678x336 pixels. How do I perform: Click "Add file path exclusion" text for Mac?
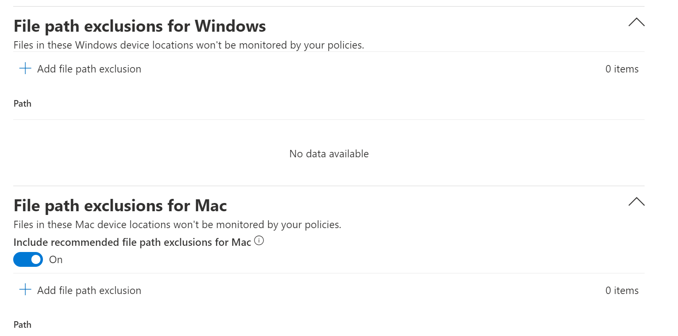click(x=89, y=291)
